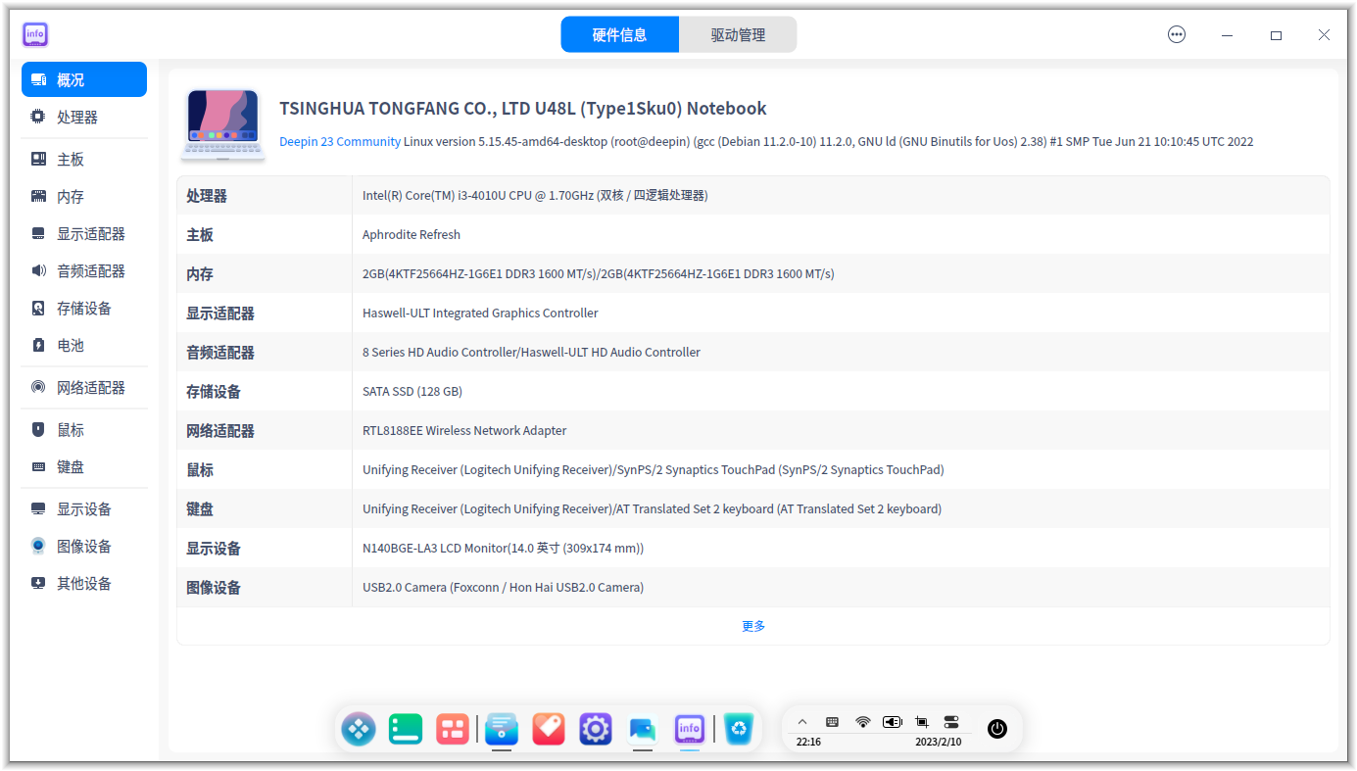Open the image viewer icon in the dock

click(642, 729)
